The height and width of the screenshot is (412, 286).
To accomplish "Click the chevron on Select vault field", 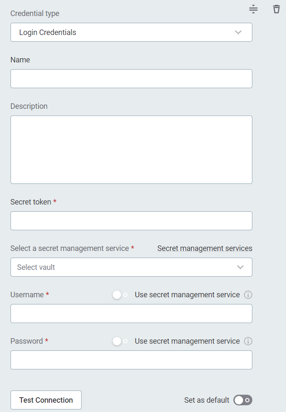I will tap(240, 267).
